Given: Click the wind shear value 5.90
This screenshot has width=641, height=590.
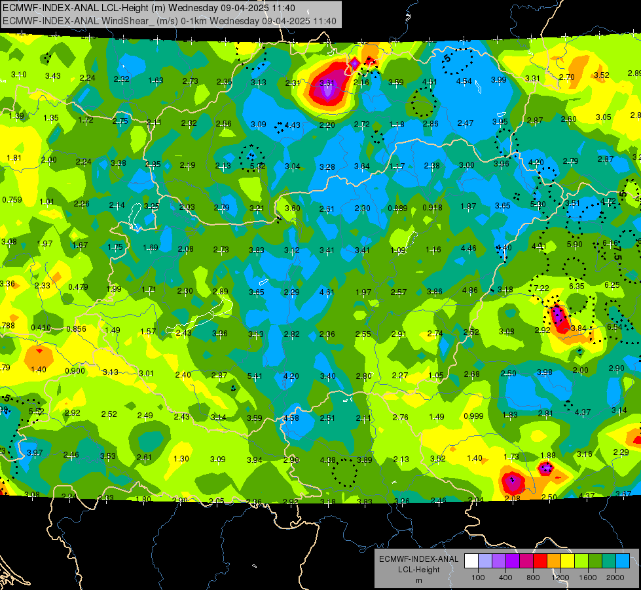Looking at the screenshot, I should (x=574, y=245).
